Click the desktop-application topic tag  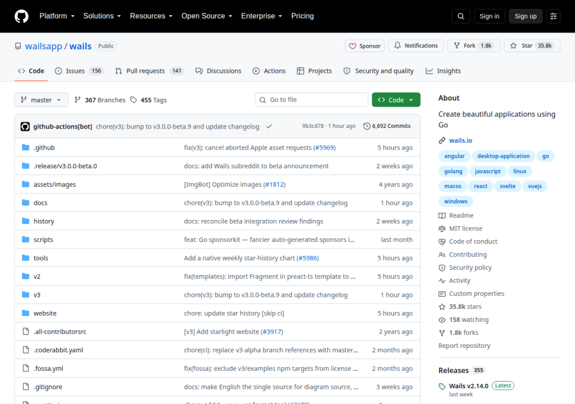(x=503, y=156)
